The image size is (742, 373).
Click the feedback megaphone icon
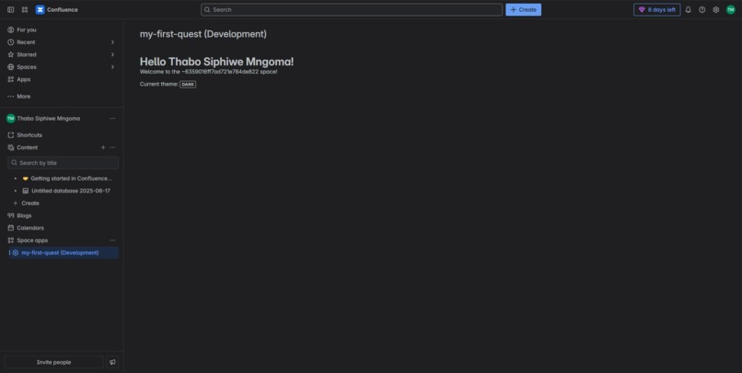[x=112, y=362]
